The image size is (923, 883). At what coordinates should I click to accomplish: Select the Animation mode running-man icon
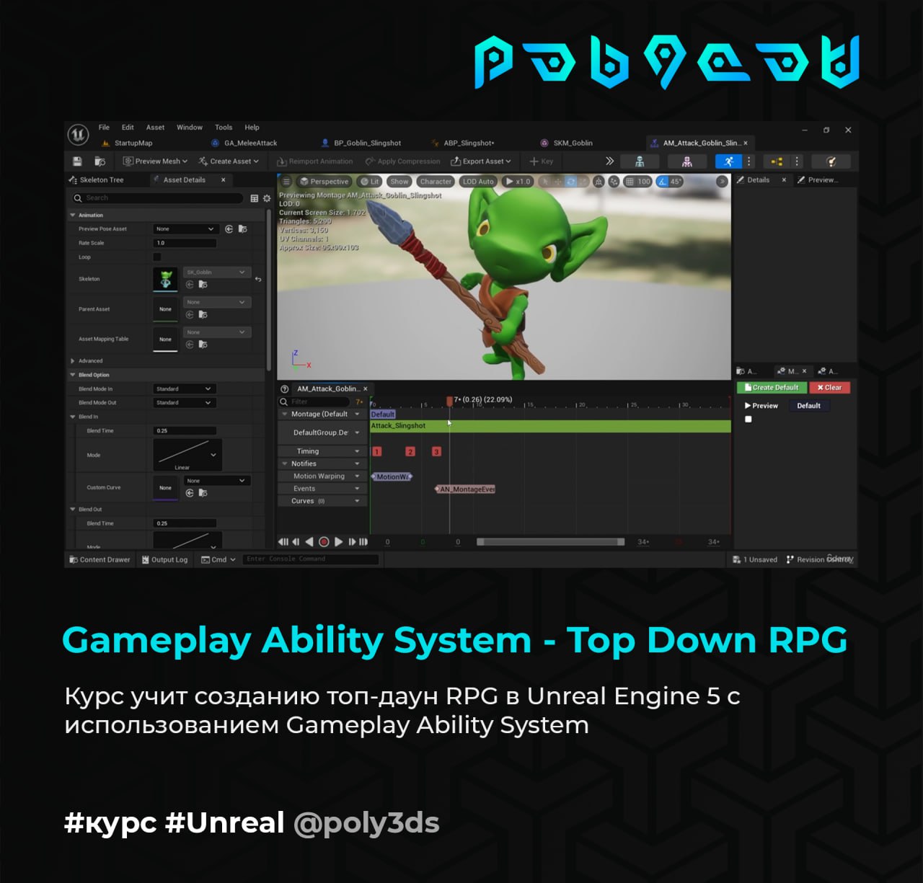(728, 161)
